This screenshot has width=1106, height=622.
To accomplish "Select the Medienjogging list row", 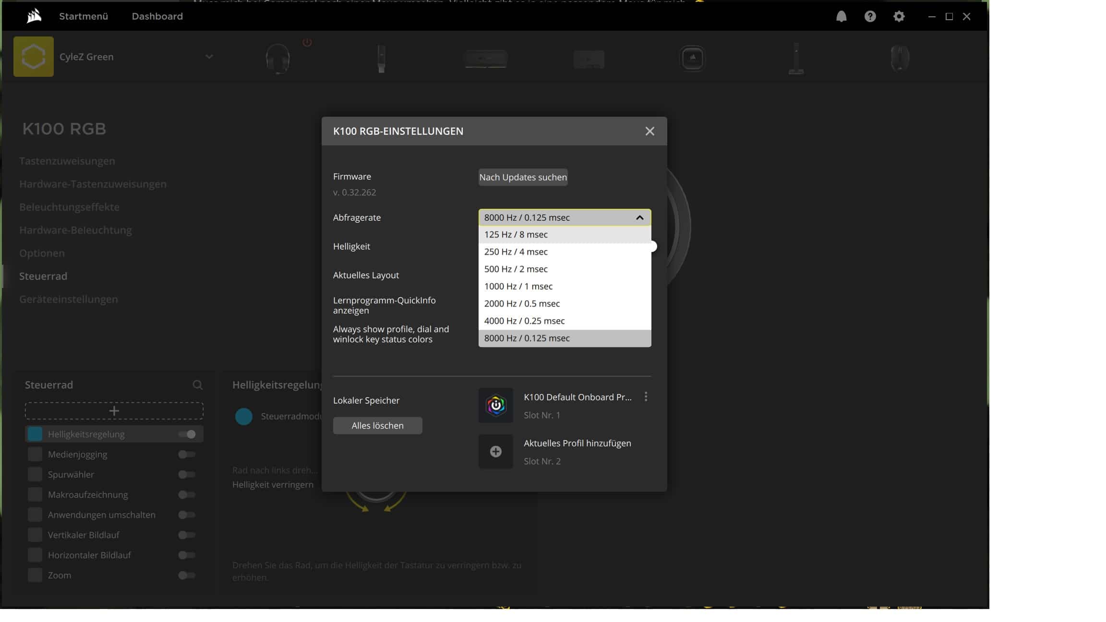I will pos(114,454).
